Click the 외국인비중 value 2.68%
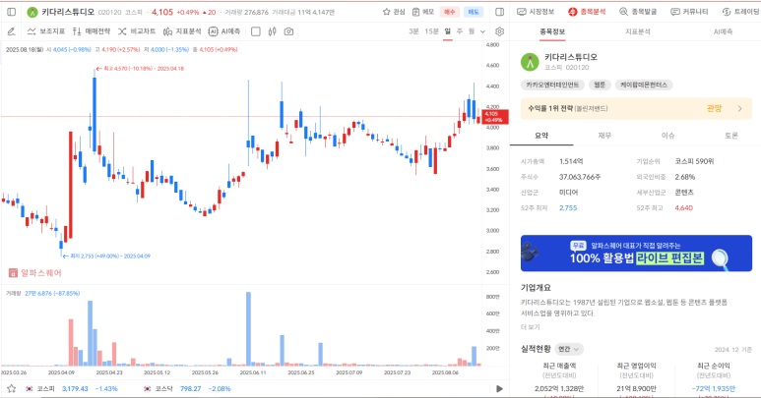The image size is (761, 398). coord(685,177)
